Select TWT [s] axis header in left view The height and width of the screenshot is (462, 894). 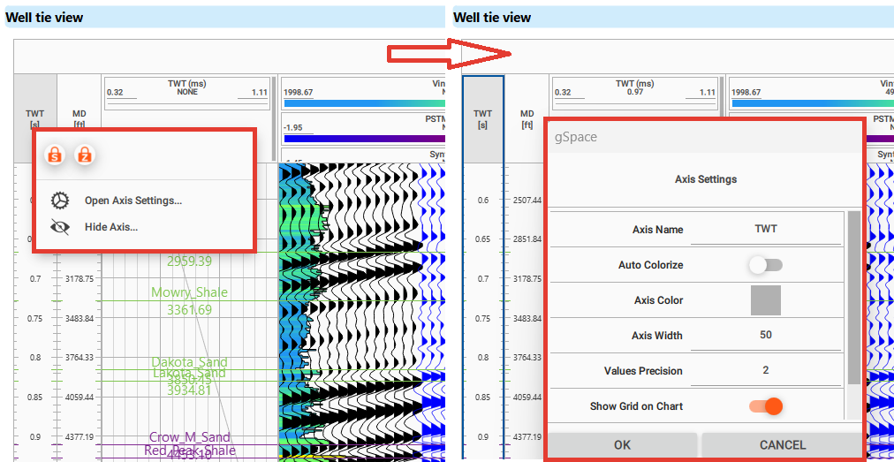coord(34,118)
